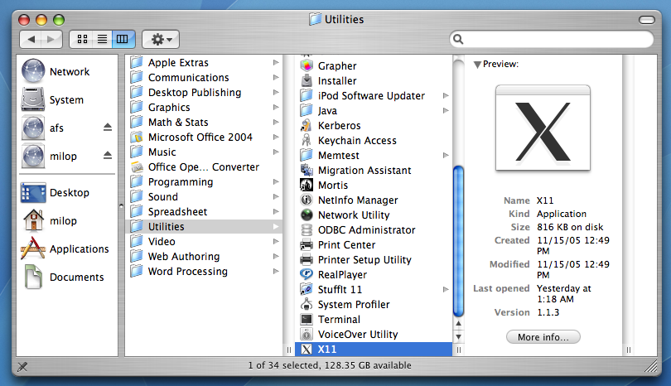
Task: Click the Grapher app icon
Action: (307, 66)
